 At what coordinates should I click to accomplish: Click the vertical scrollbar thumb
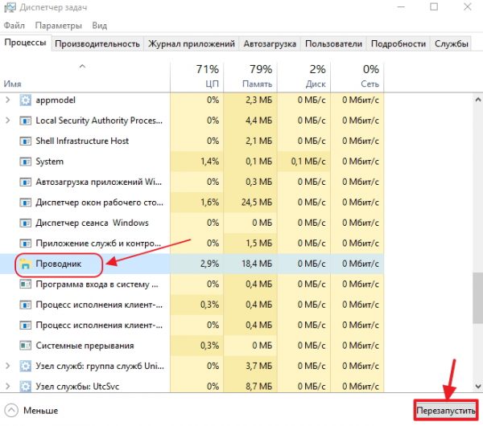(478, 297)
